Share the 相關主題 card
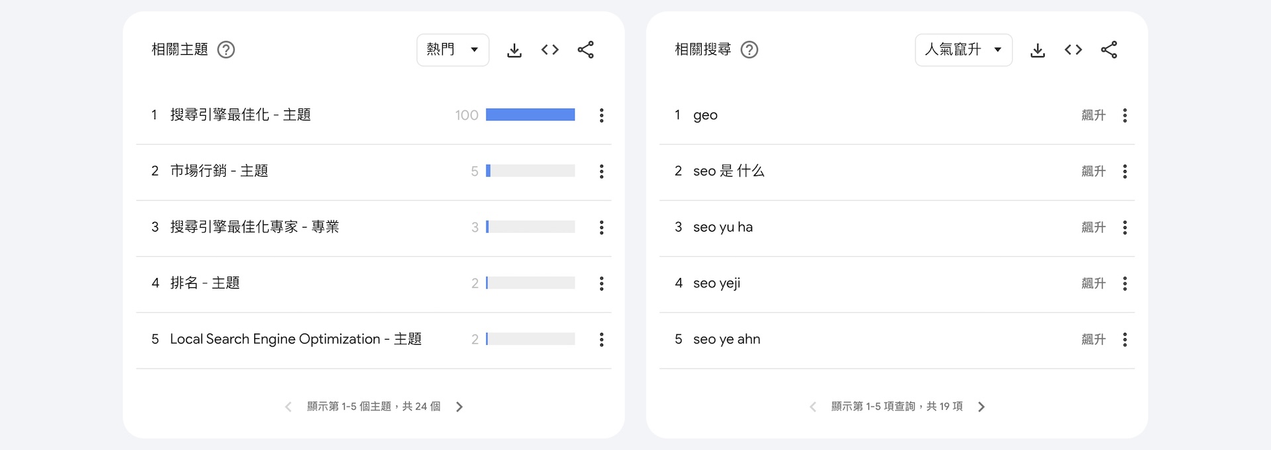This screenshot has width=1271, height=450. [586, 50]
